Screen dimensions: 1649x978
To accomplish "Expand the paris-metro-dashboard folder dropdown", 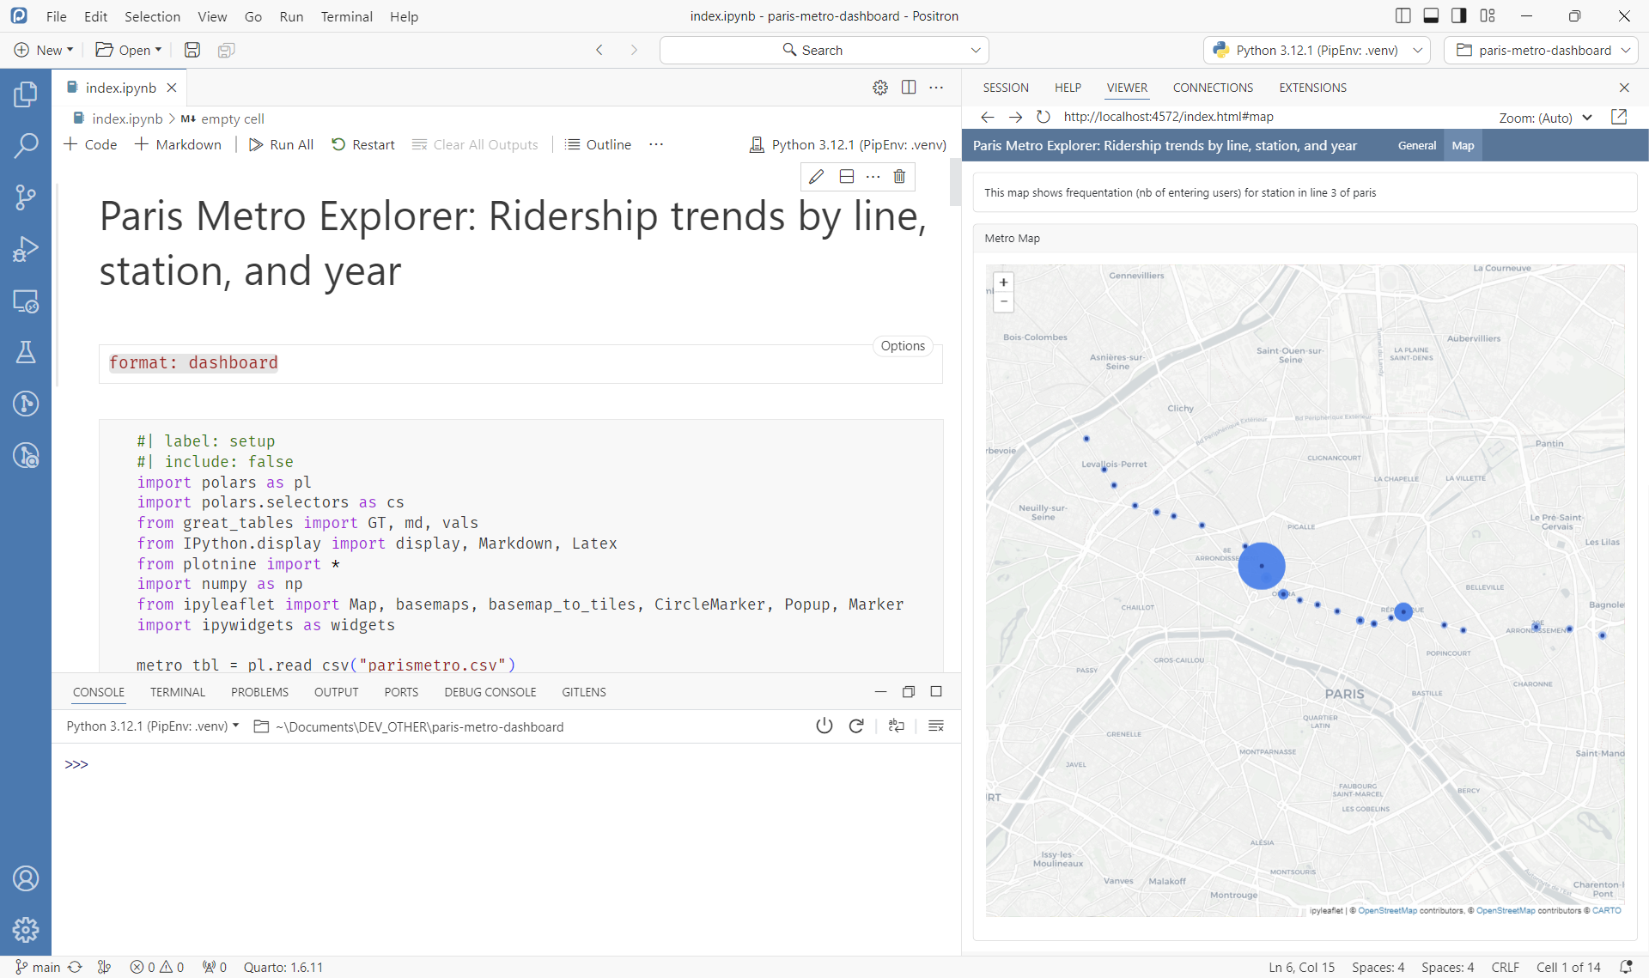I will tap(1542, 51).
